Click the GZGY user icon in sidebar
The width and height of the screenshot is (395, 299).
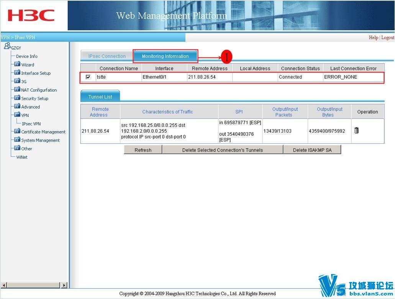7,46
